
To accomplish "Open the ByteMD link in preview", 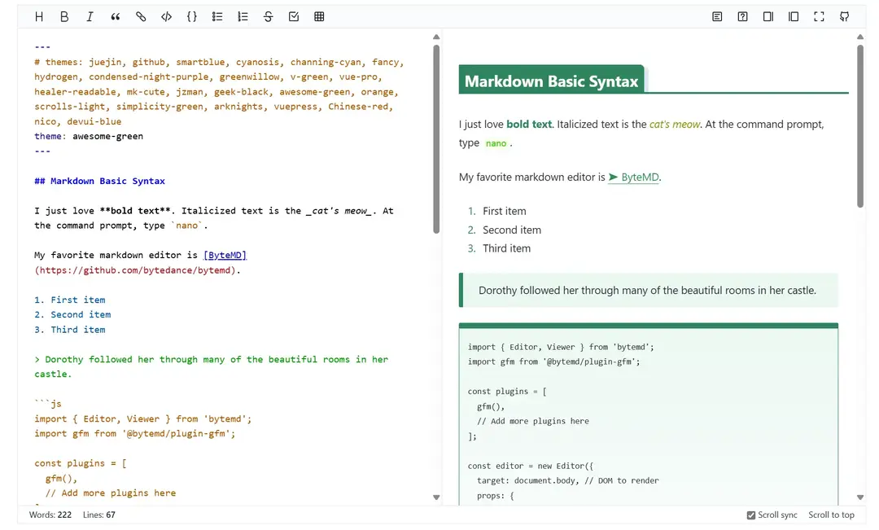I will tap(639, 177).
